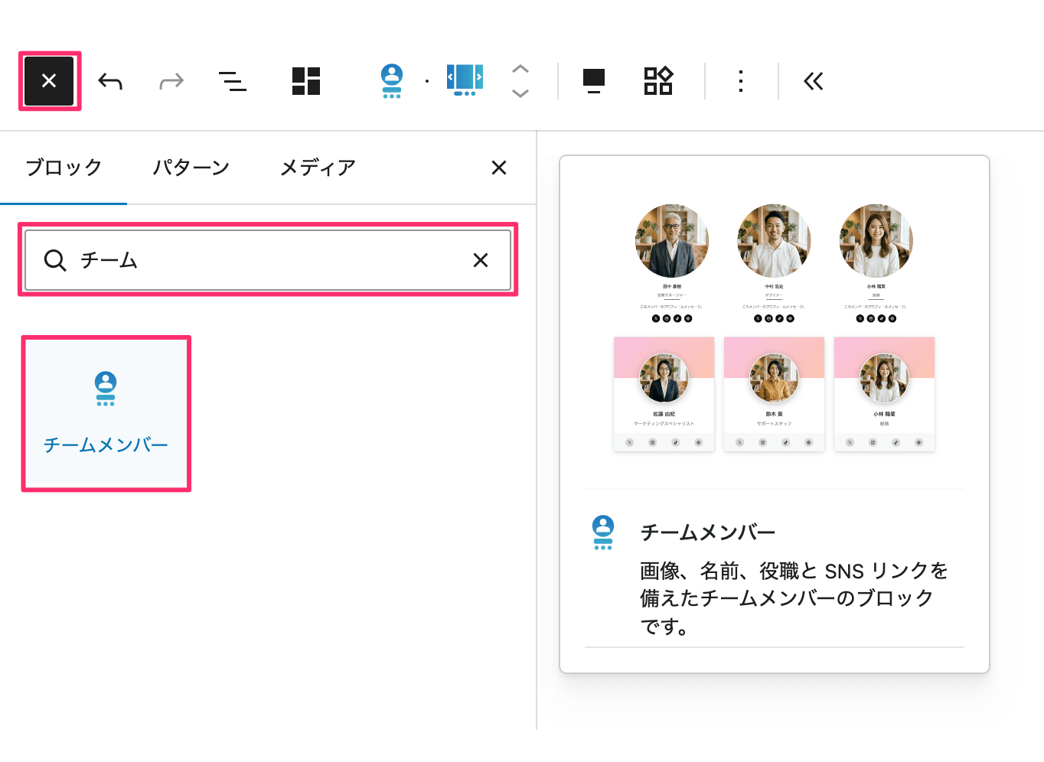Close the inserter panel beside メディア tab
The image size is (1044, 762).
pos(499,168)
